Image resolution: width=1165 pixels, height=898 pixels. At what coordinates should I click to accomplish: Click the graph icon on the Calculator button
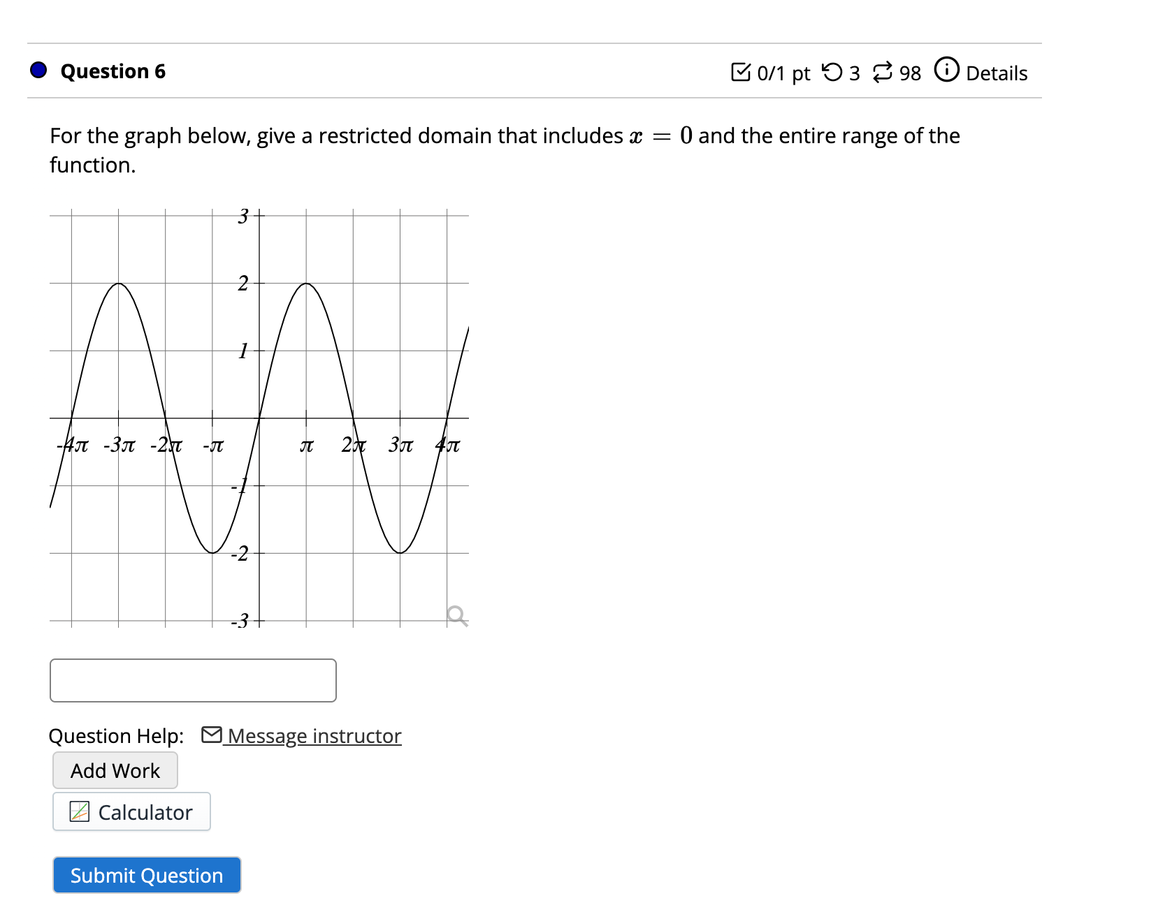click(78, 811)
